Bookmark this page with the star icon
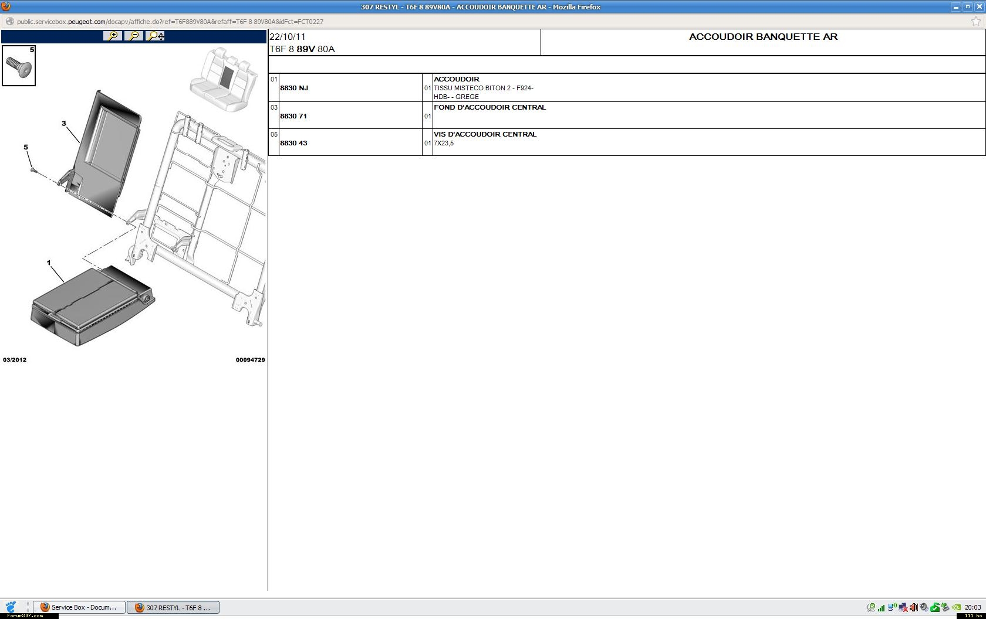Screen dimensions: 986x619 (975, 22)
